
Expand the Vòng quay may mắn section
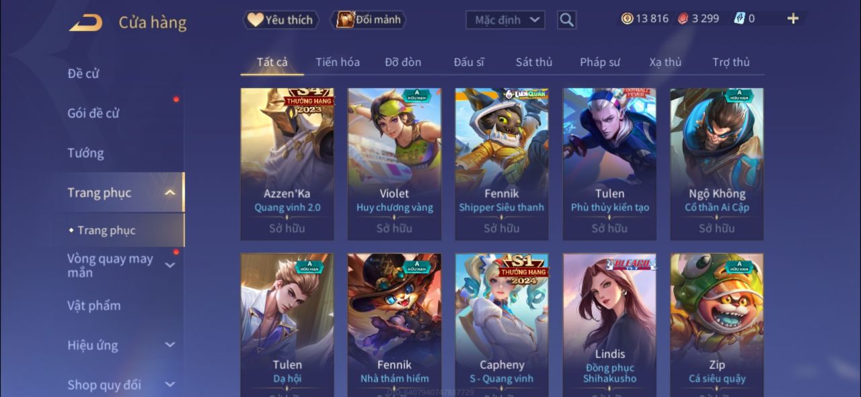click(x=170, y=265)
